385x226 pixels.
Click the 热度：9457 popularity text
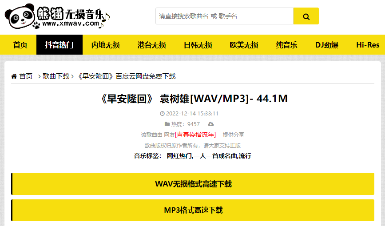pyautogui.click(x=185, y=124)
